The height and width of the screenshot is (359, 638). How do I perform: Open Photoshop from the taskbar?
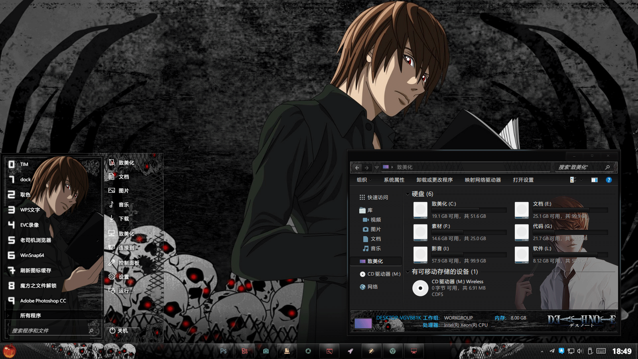click(x=223, y=351)
